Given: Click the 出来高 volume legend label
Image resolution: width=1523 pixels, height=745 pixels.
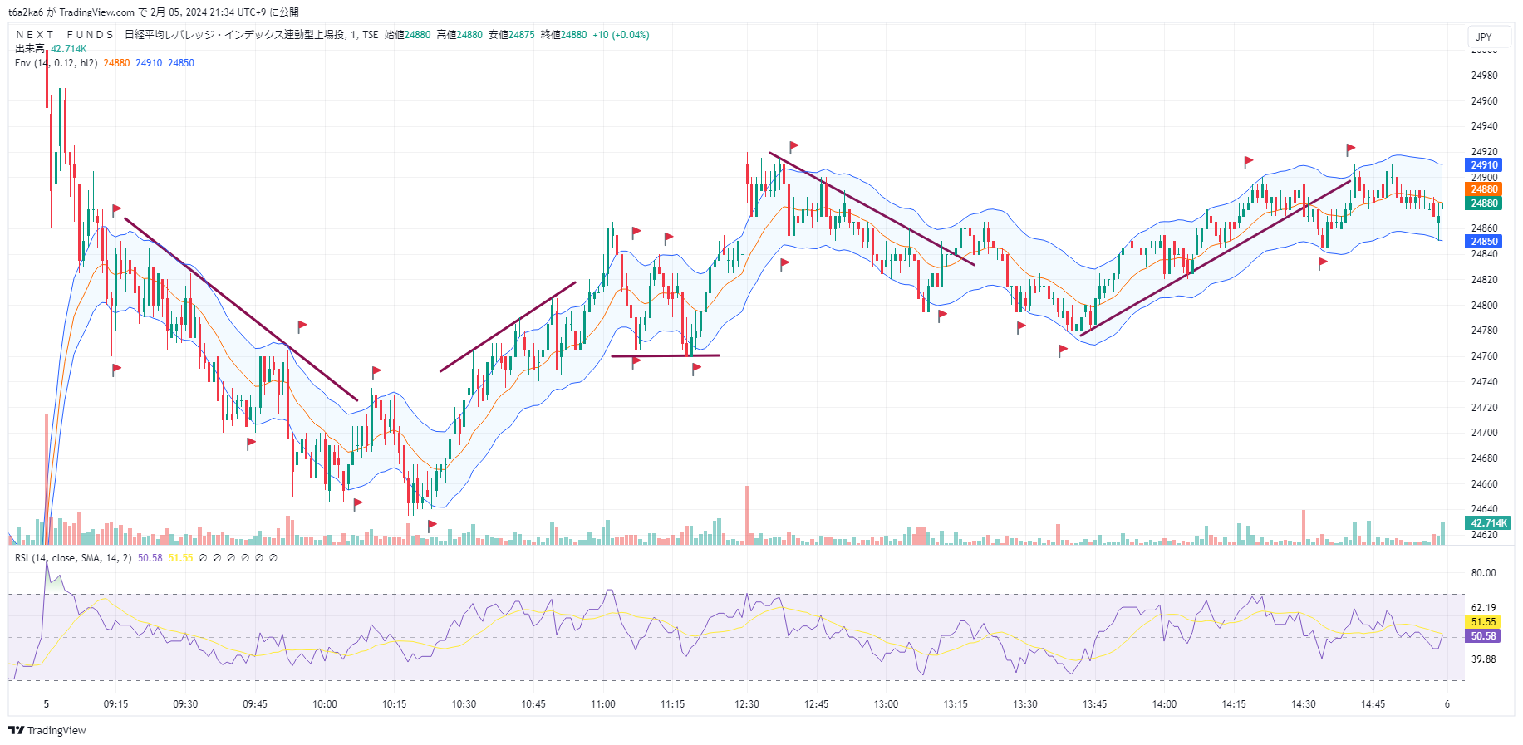Looking at the screenshot, I should click(x=30, y=49).
